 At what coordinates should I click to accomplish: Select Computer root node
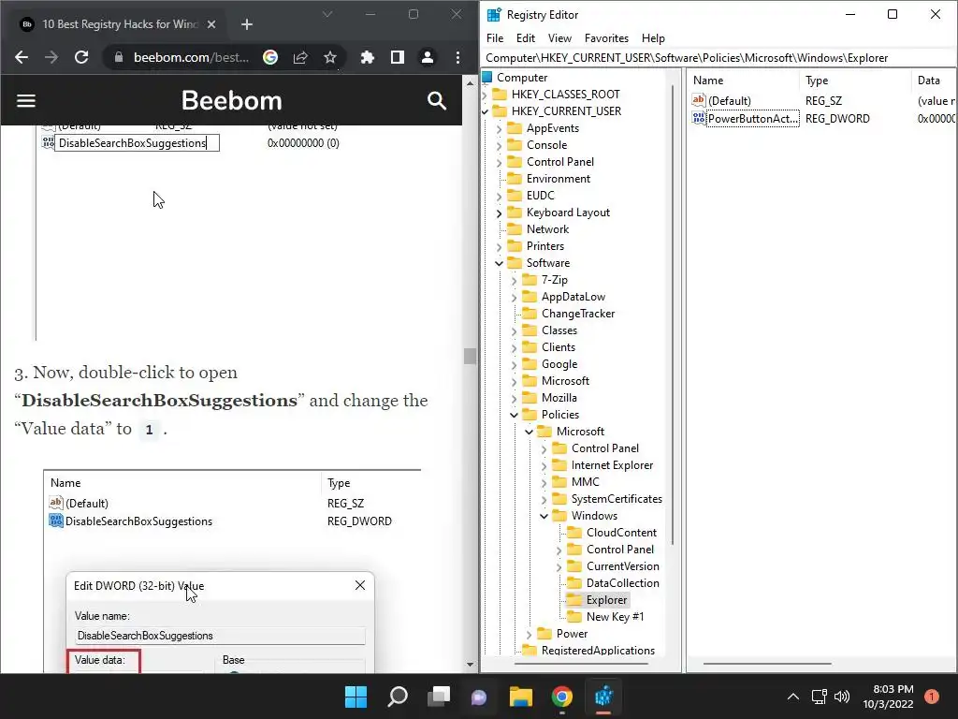pos(522,78)
